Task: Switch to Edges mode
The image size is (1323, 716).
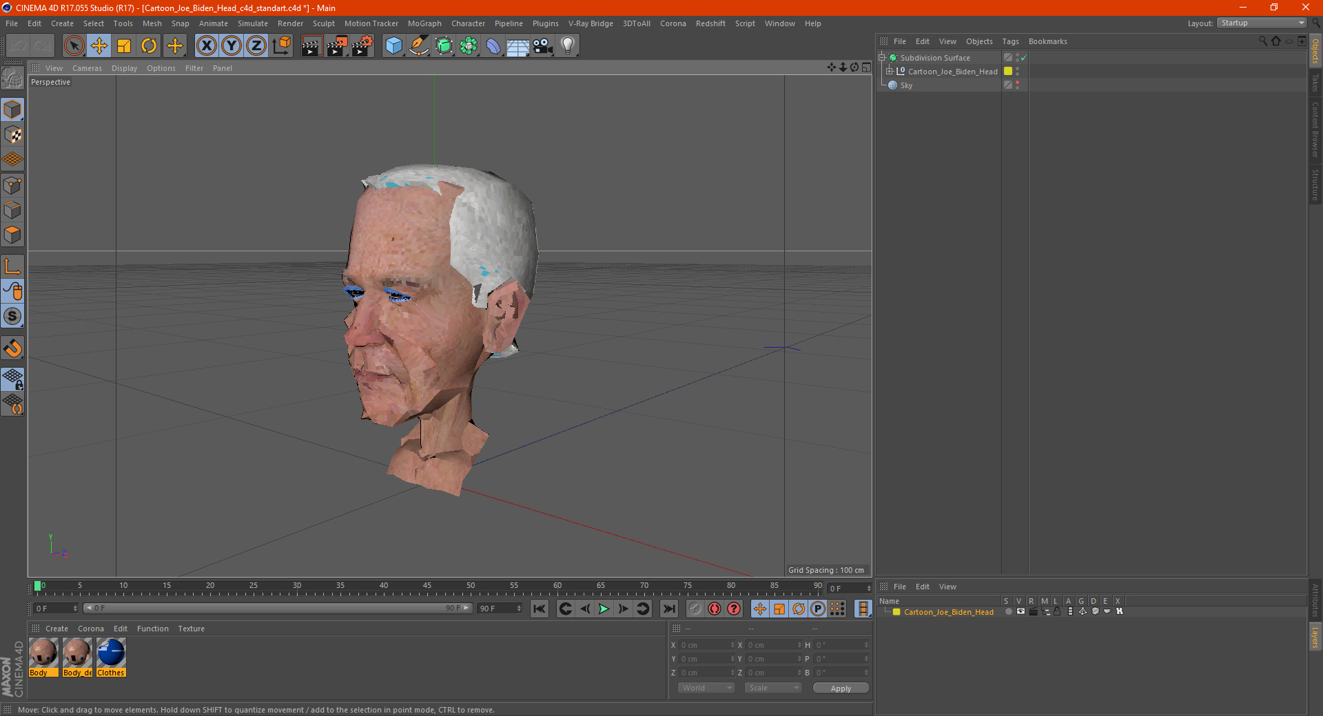Action: (x=12, y=210)
